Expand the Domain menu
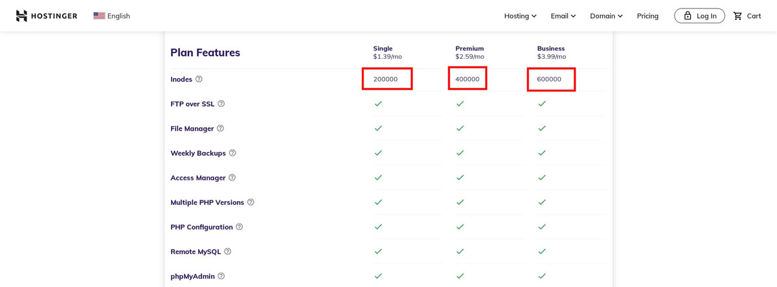Image resolution: width=777 pixels, height=287 pixels. click(606, 16)
